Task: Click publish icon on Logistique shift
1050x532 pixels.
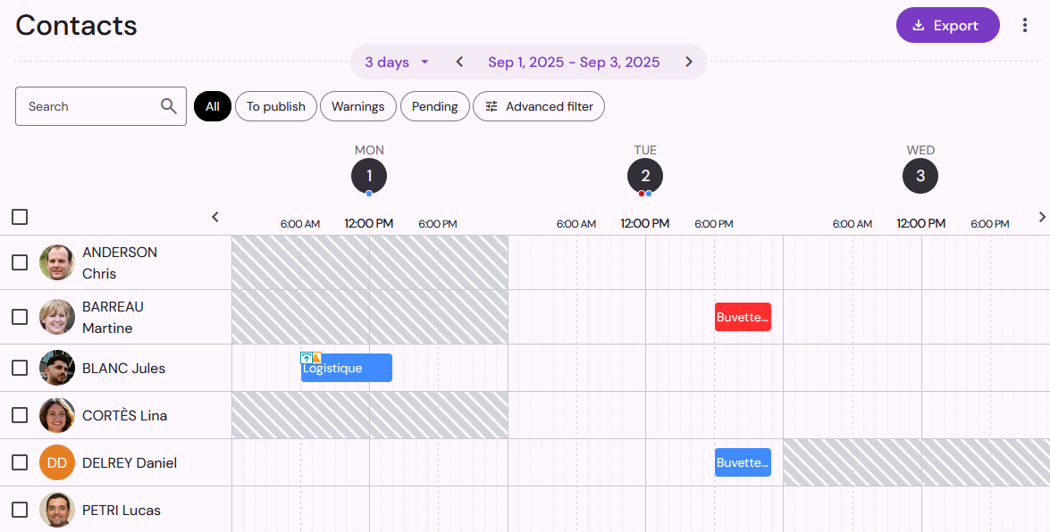Action: coord(306,358)
